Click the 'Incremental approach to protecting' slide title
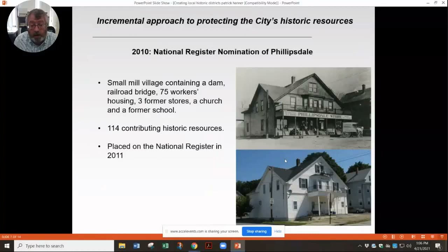 225,21
